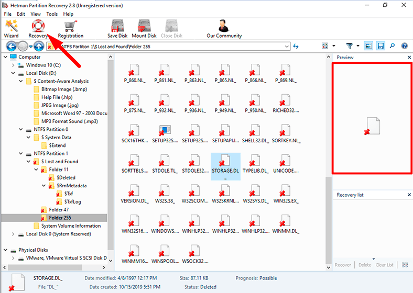This screenshot has height=293, width=413.
Task: Close the Recovery list panel
Action: (409, 195)
